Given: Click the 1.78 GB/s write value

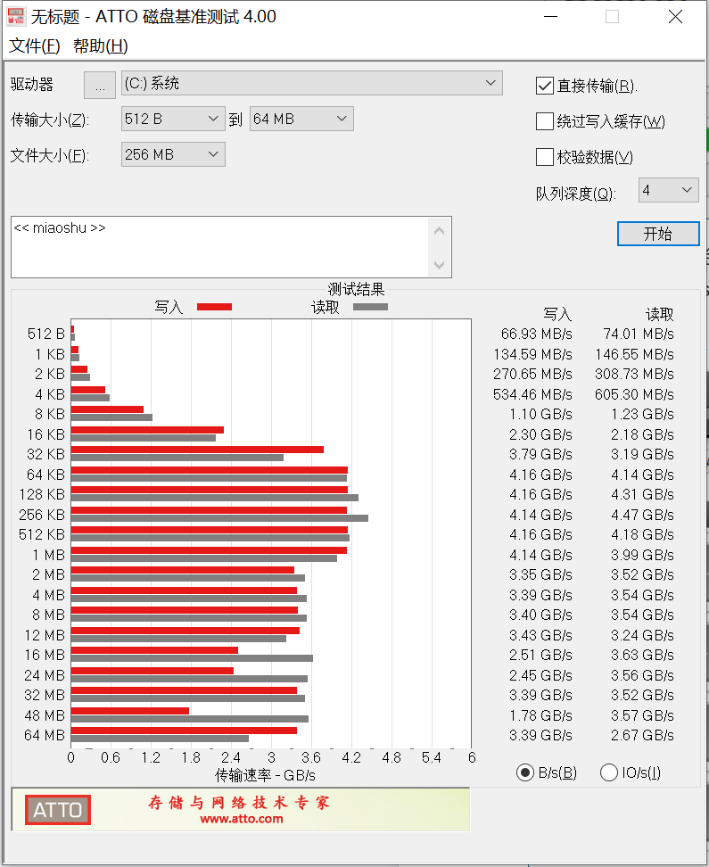Looking at the screenshot, I should [x=540, y=715].
